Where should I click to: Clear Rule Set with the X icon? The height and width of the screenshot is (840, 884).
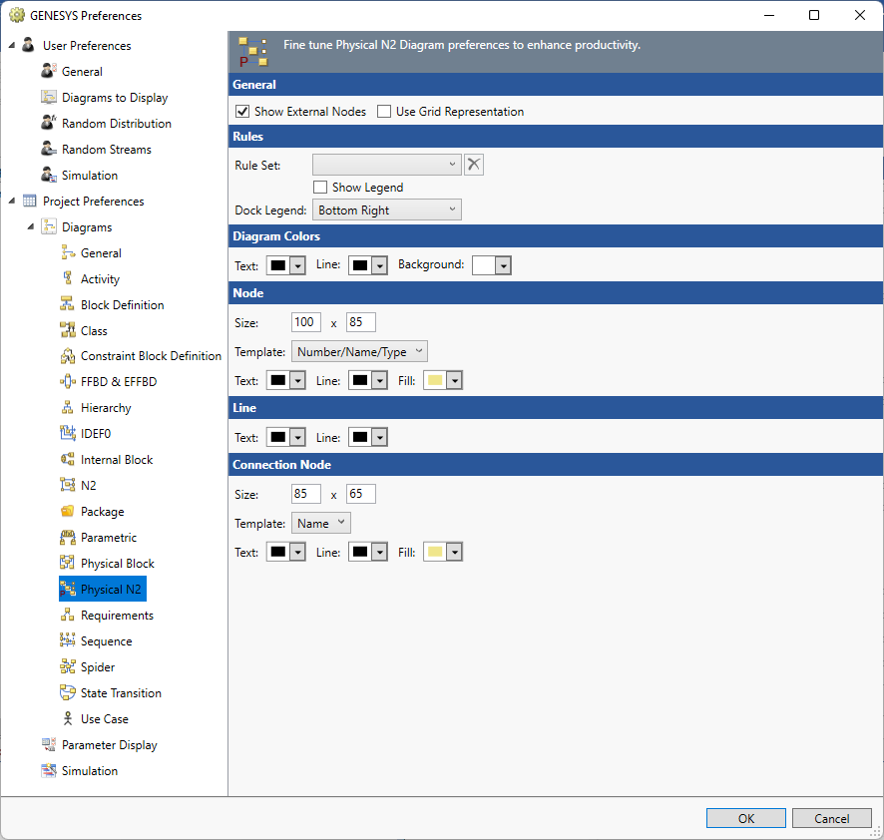point(474,165)
